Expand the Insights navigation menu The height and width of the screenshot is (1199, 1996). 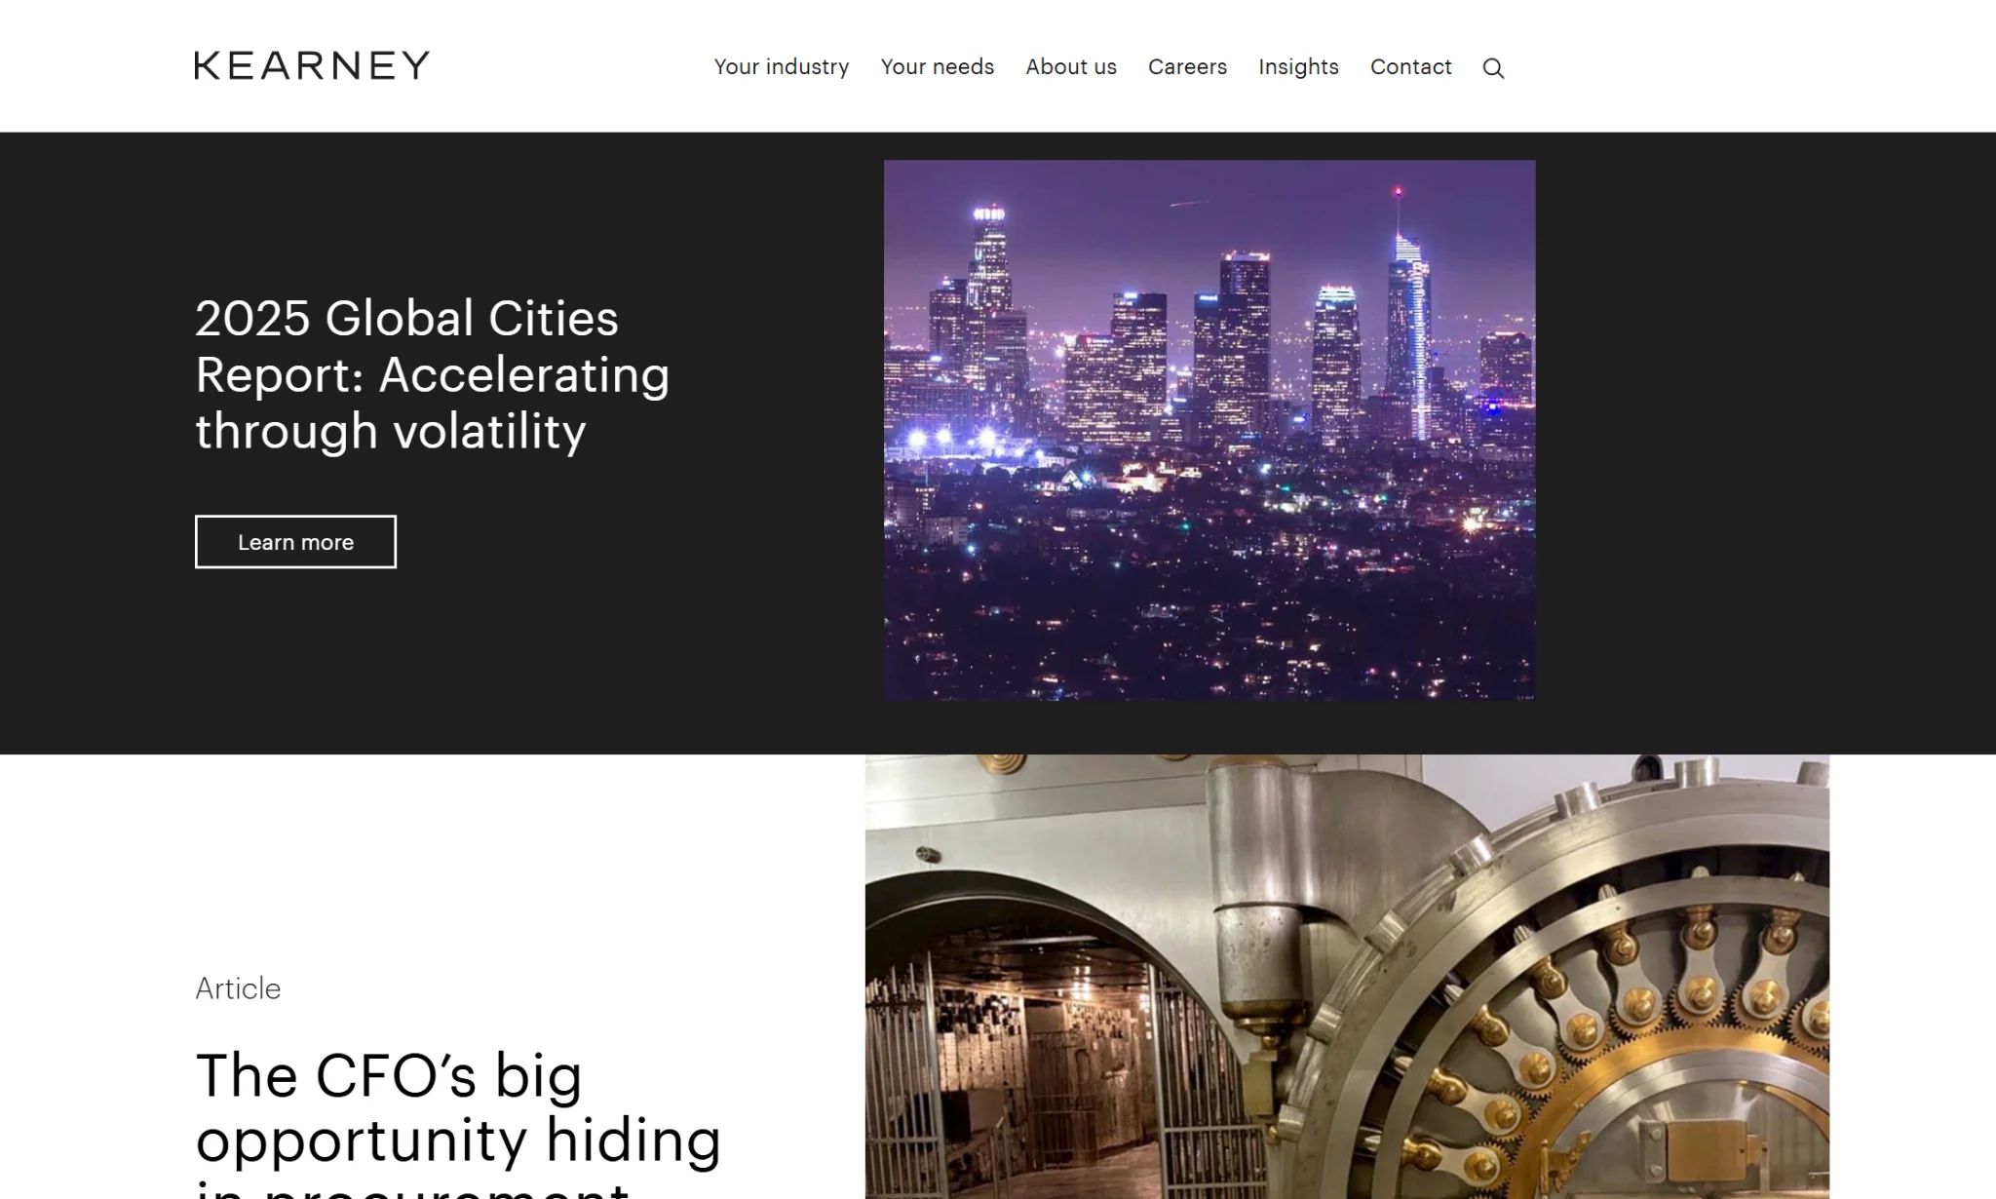pos(1298,67)
